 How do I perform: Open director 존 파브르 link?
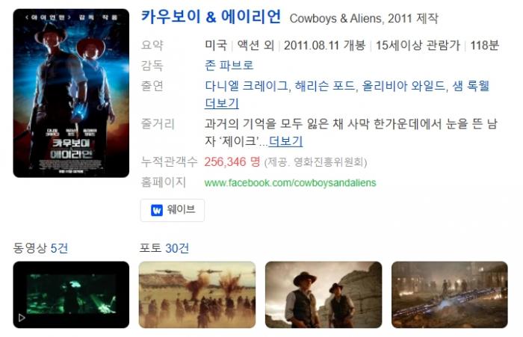(229, 66)
